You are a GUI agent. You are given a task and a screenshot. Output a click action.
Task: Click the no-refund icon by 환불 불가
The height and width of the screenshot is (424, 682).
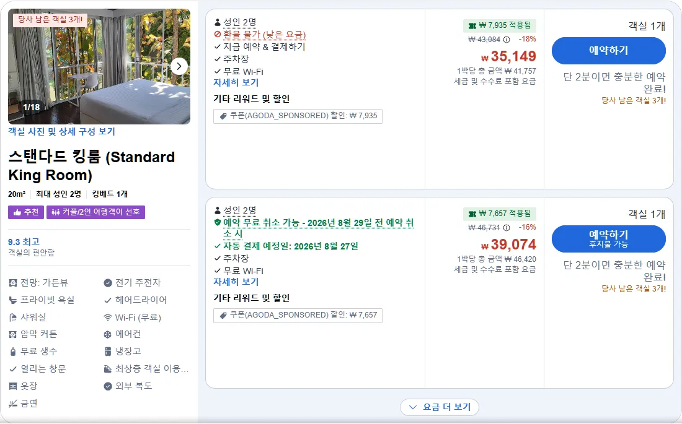coord(218,34)
